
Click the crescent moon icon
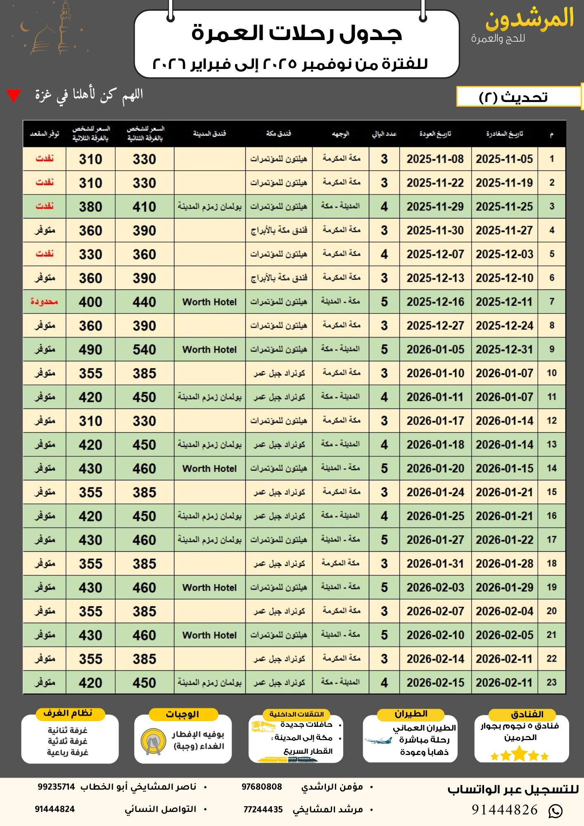tap(26, 27)
